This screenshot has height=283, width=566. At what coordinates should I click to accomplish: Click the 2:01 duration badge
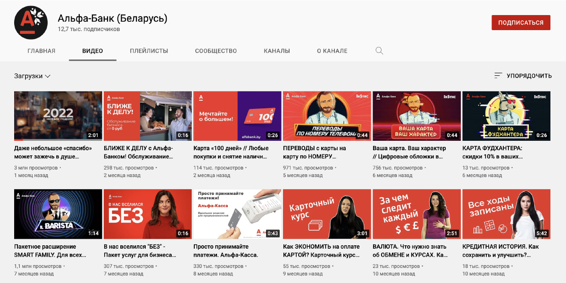[93, 135]
